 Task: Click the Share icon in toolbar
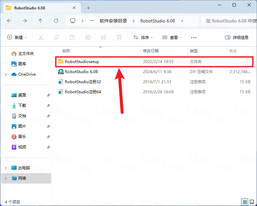104,37
